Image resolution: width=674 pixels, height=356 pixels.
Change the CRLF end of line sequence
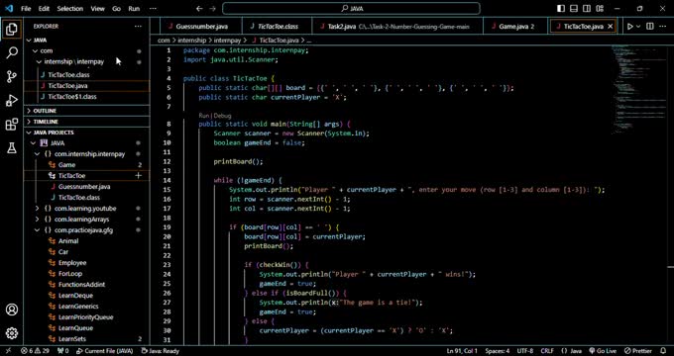coord(547,351)
